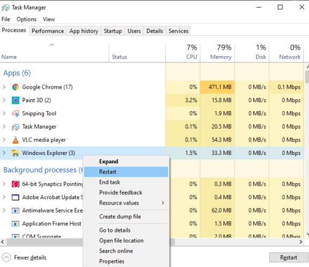Sort by the Network column header
Viewport: 309px width, 267px height.
click(x=287, y=52)
